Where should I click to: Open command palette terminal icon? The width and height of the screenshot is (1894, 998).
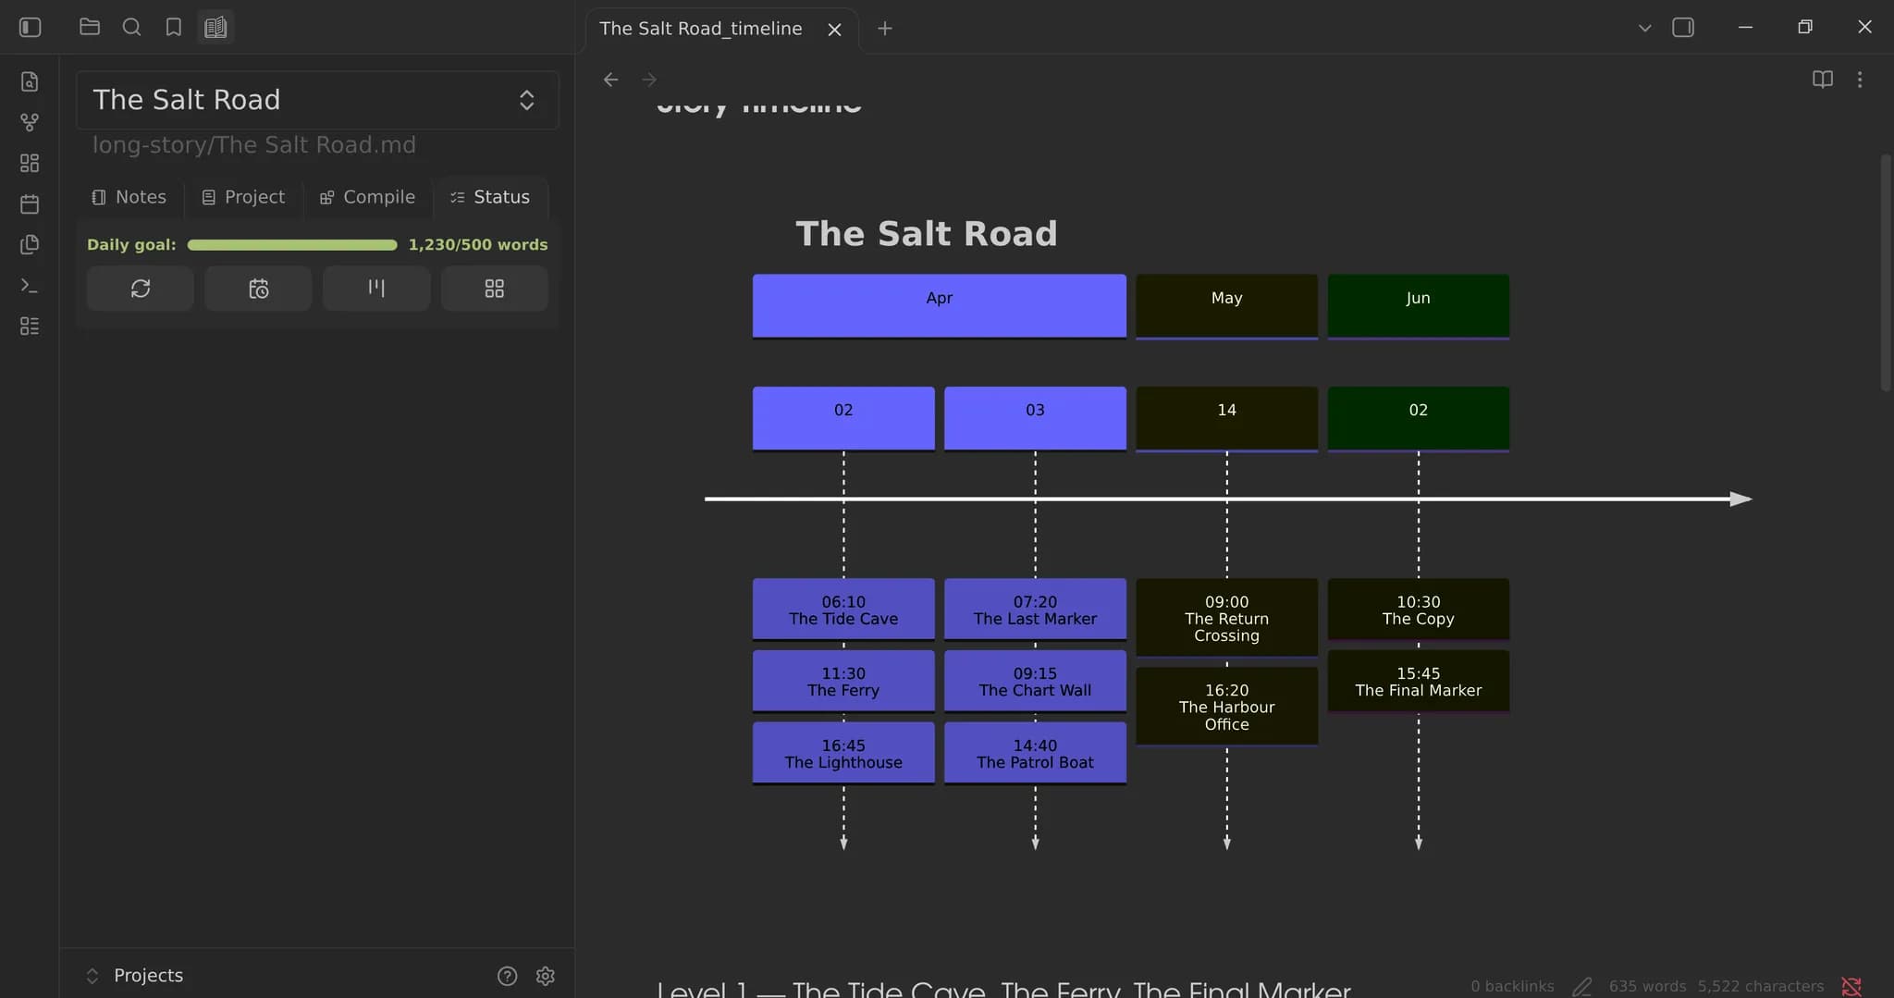(x=30, y=286)
